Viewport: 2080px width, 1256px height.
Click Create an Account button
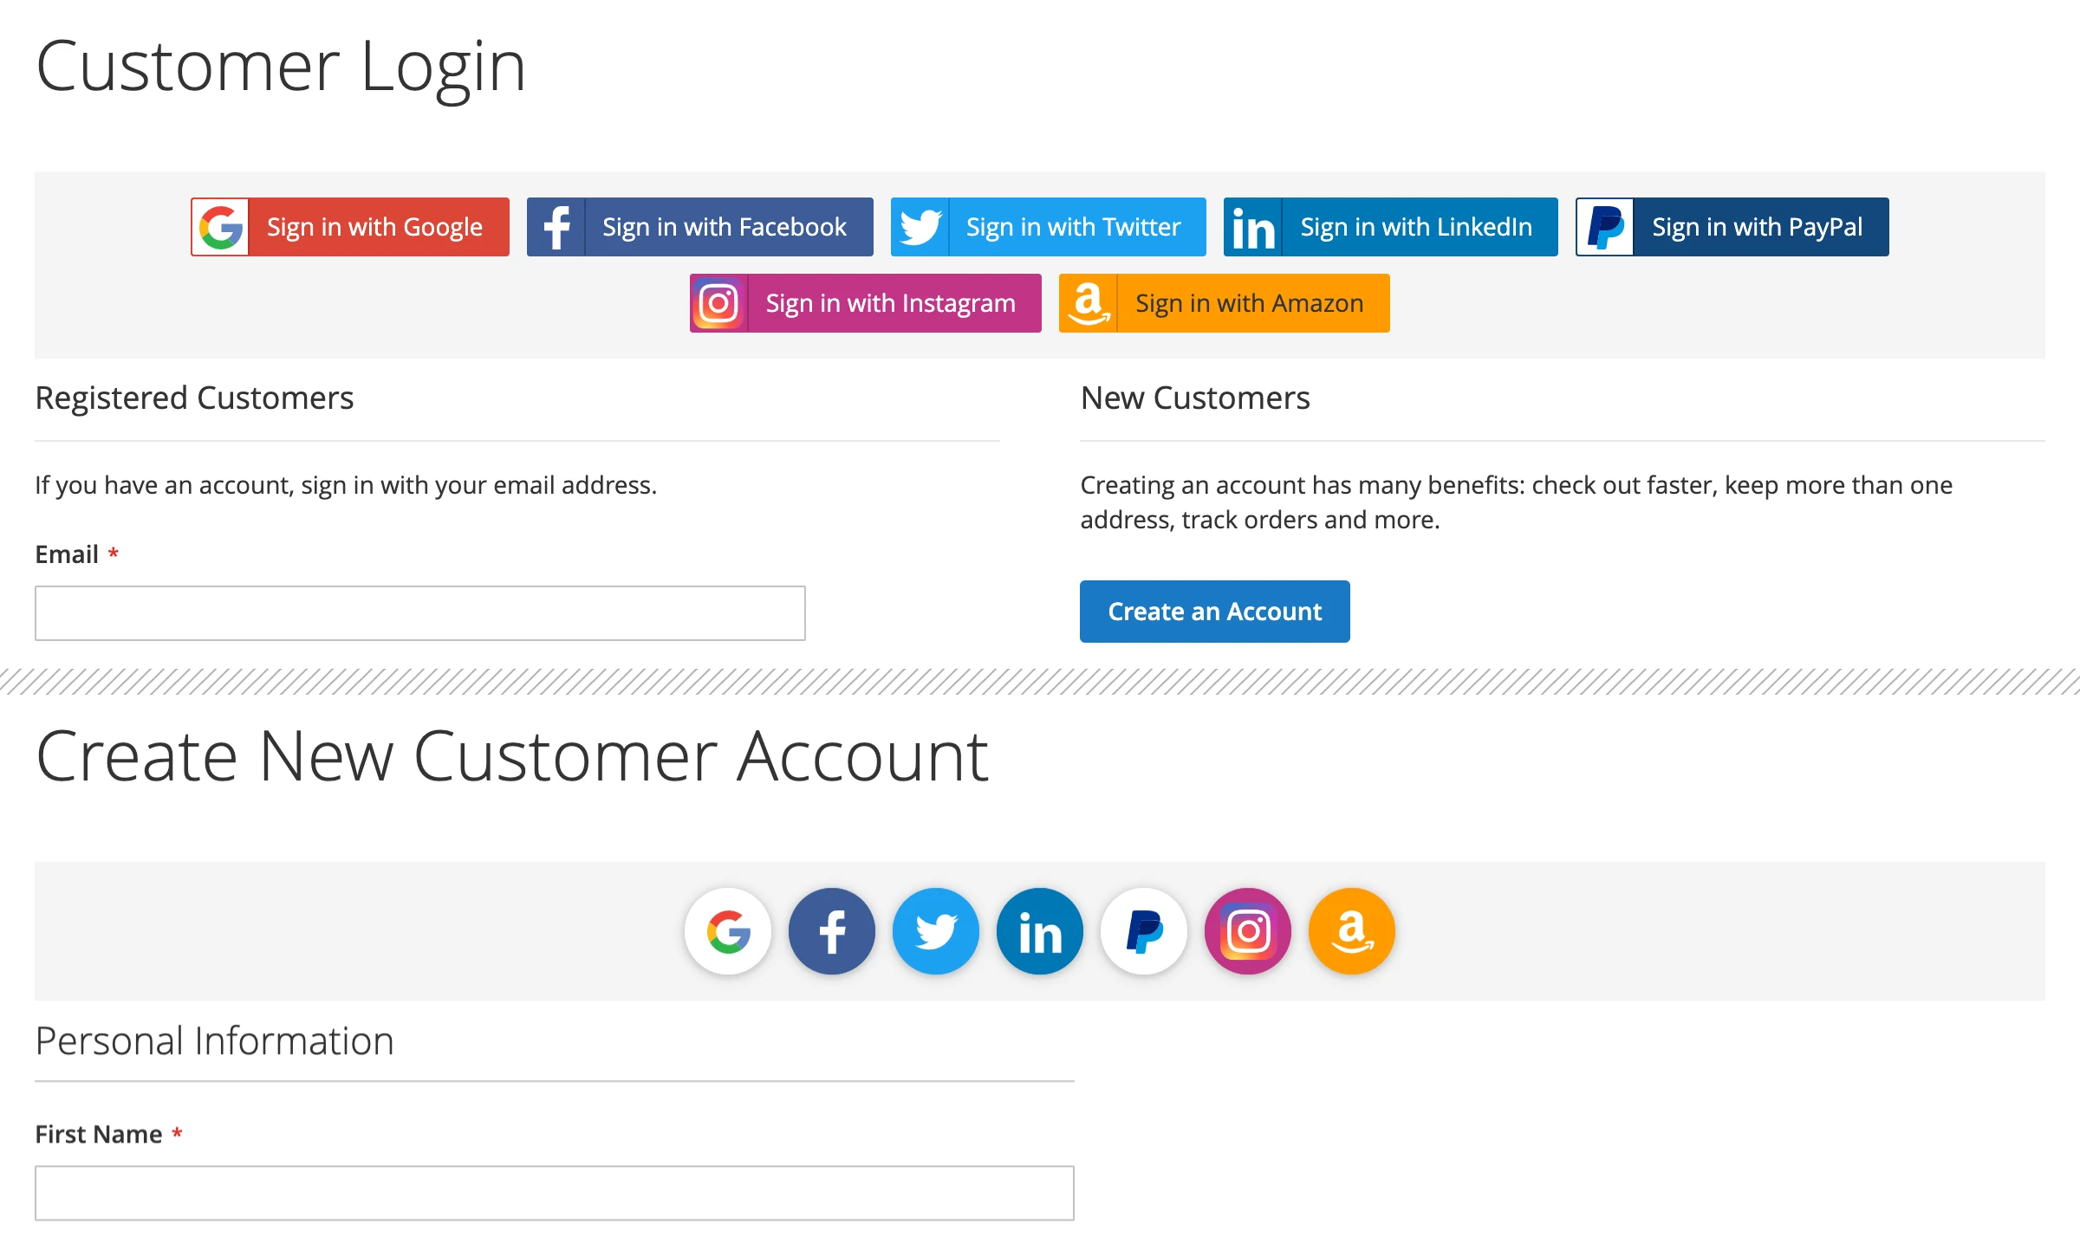point(1214,612)
